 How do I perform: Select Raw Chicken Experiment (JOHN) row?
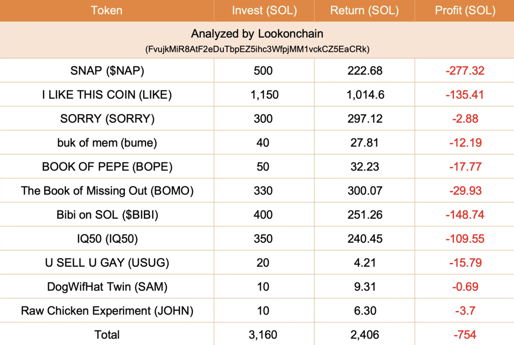[257, 310]
